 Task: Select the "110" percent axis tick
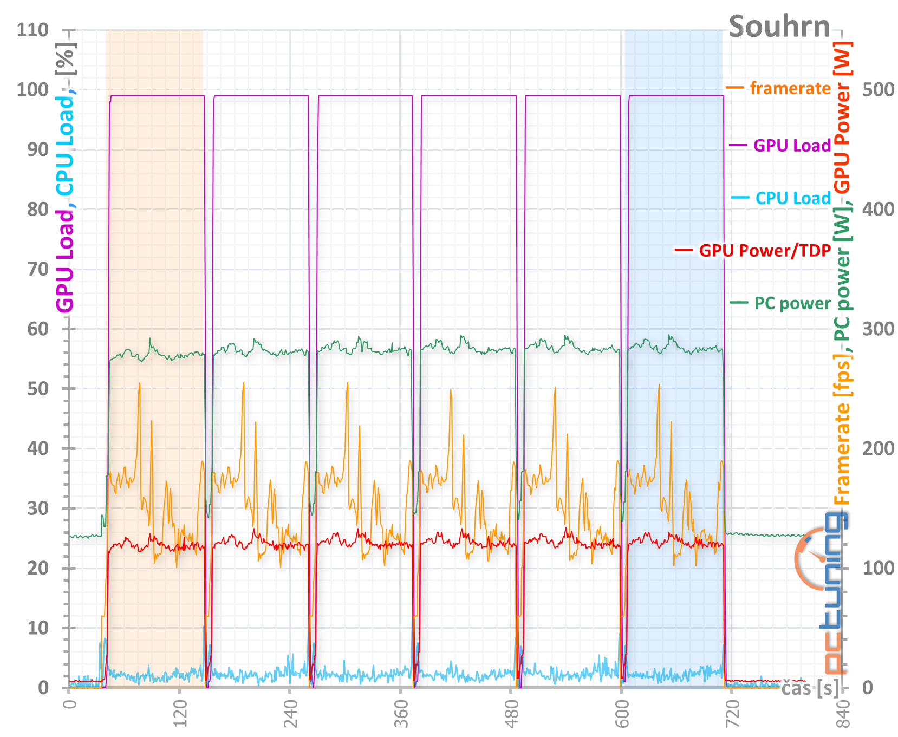coord(32,30)
